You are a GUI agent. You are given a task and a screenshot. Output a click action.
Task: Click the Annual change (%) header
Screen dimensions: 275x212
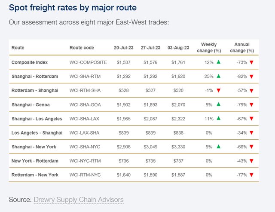tap(242, 48)
